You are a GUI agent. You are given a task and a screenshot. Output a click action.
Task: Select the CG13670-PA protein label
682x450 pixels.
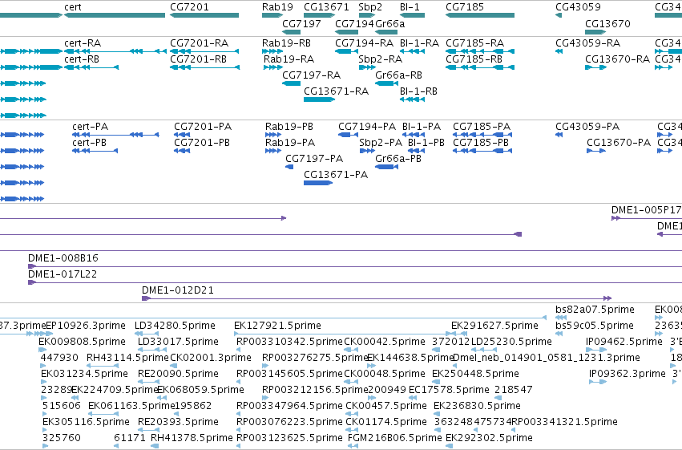pyautogui.click(x=619, y=143)
